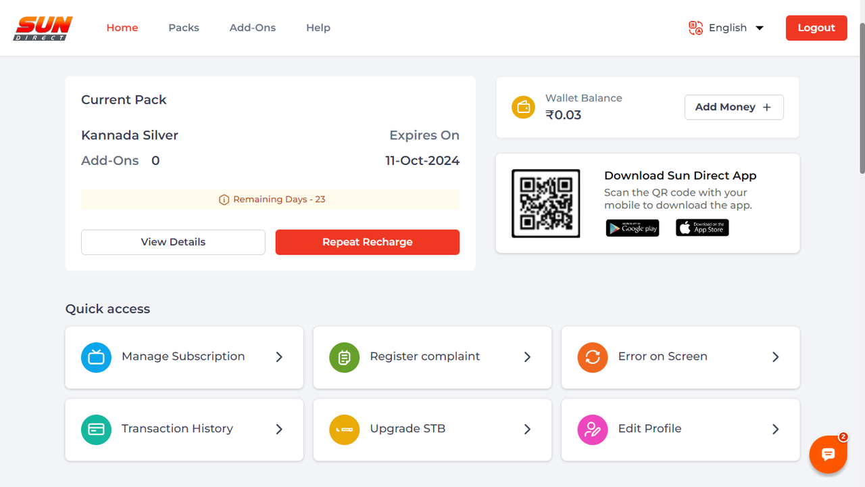Click the Current Pack heading
The image size is (865, 487).
pos(124,100)
